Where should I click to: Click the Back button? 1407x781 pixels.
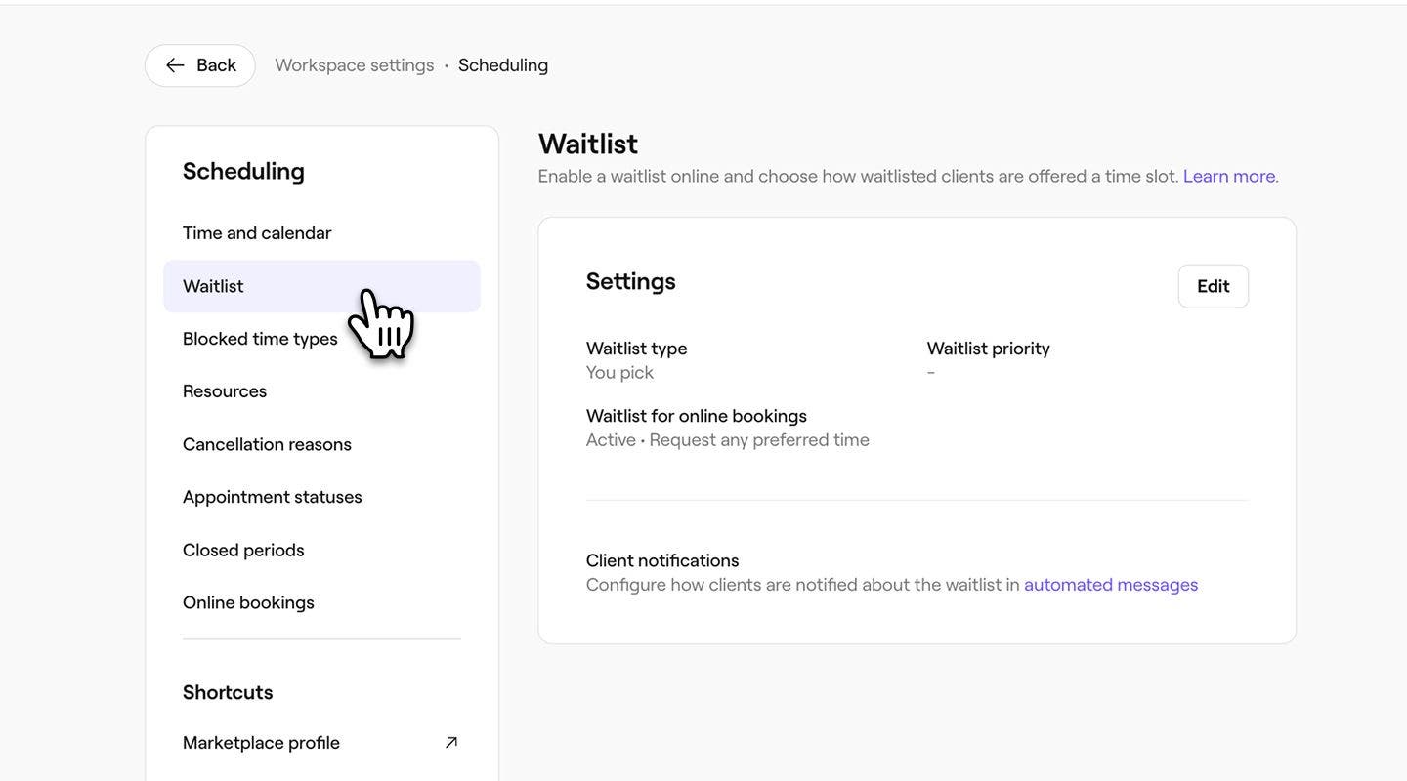[x=200, y=65]
